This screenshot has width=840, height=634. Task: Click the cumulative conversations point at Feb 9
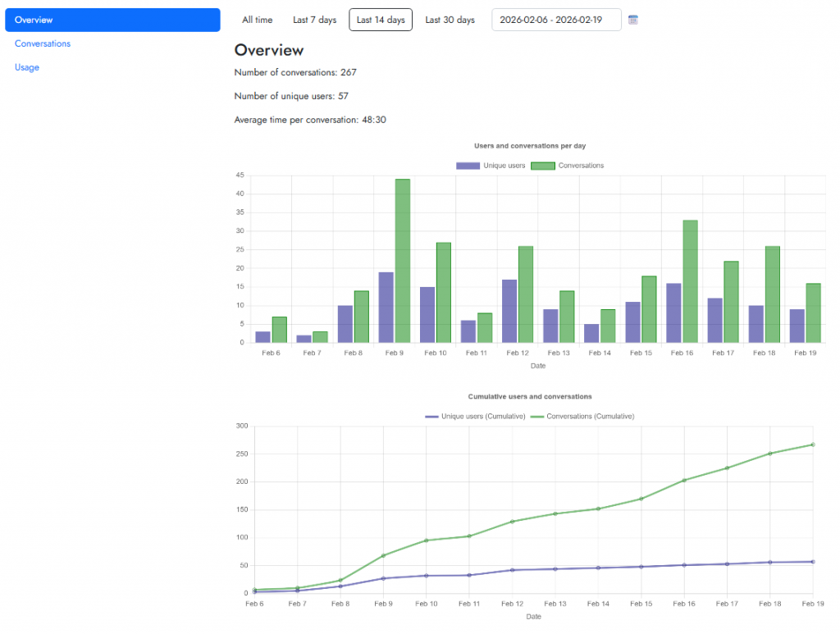click(383, 555)
